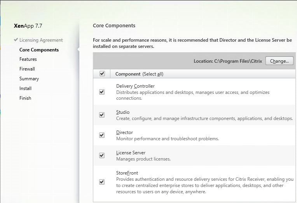Click the checkmark beside Licensing Agreement
Screen dimensions: 297x203
(x=16, y=40)
